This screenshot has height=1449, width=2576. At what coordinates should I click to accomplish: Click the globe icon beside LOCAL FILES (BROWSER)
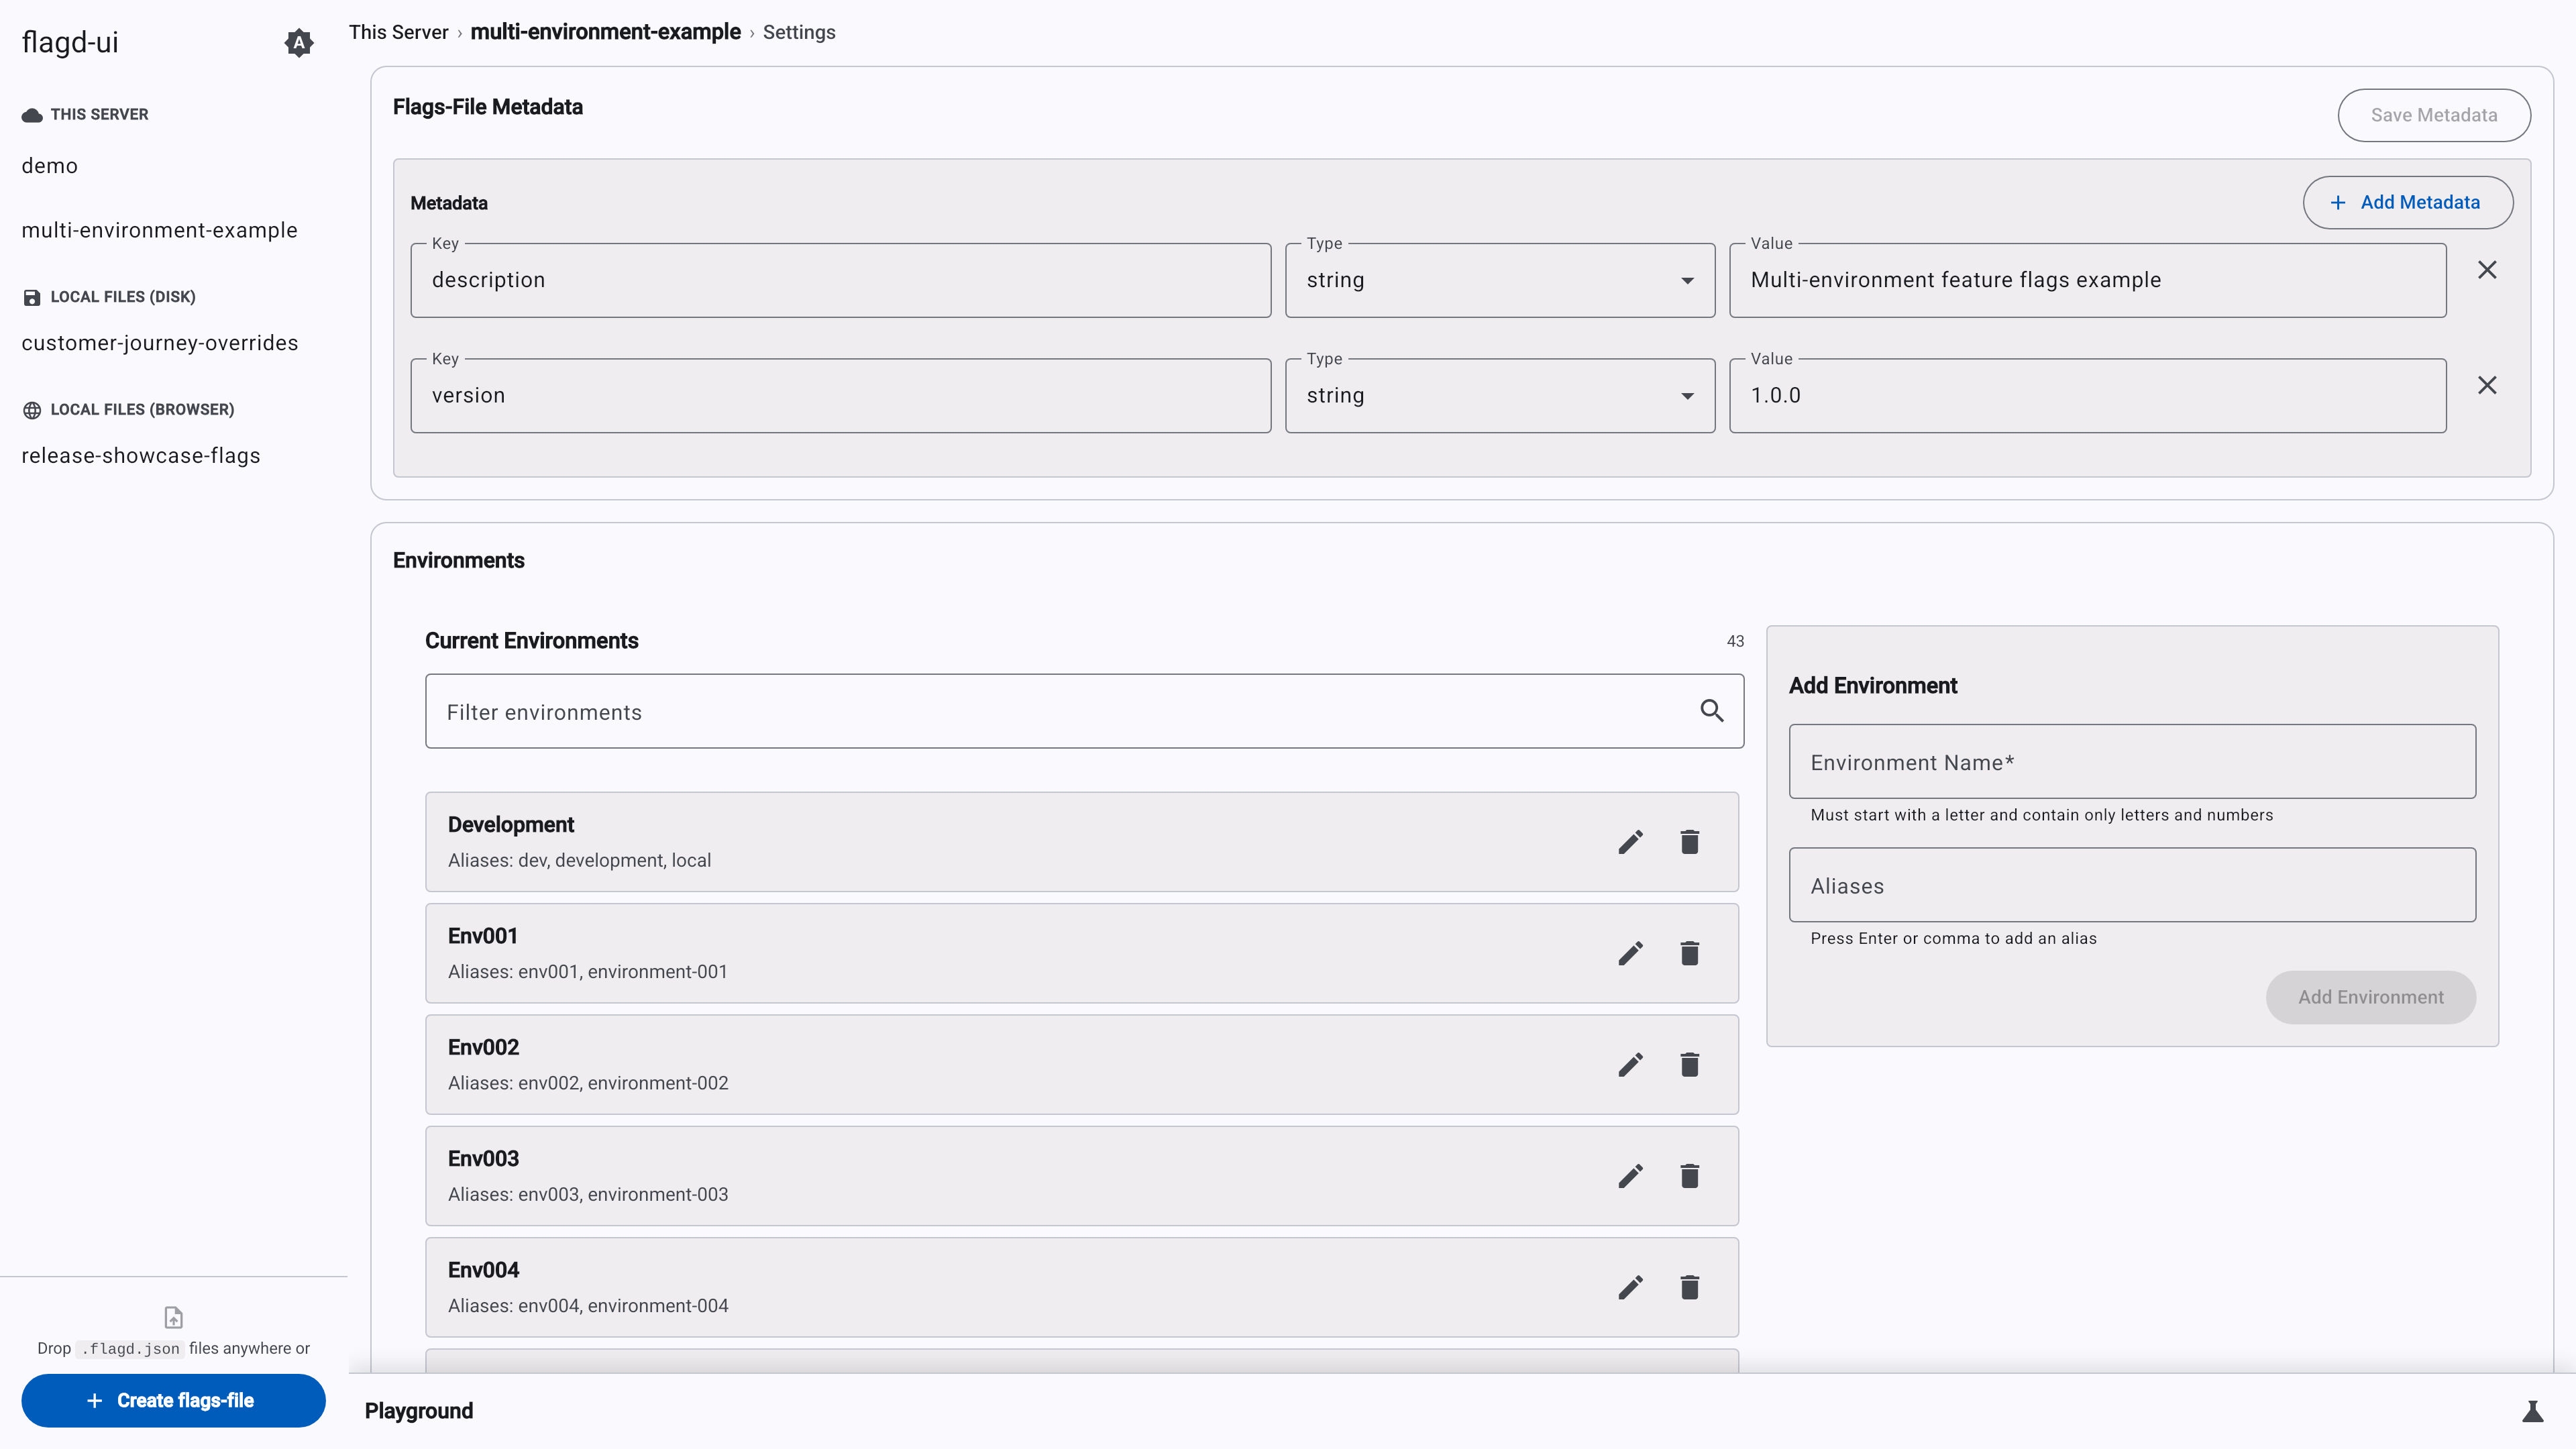(31, 409)
